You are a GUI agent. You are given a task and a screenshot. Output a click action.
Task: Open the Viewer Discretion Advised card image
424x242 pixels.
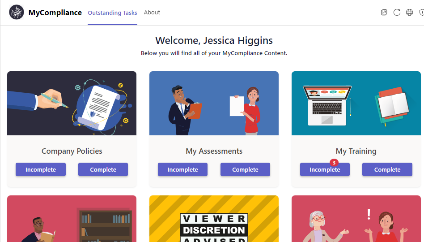click(214, 219)
